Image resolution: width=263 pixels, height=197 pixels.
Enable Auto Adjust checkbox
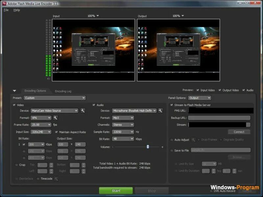pos(171,140)
